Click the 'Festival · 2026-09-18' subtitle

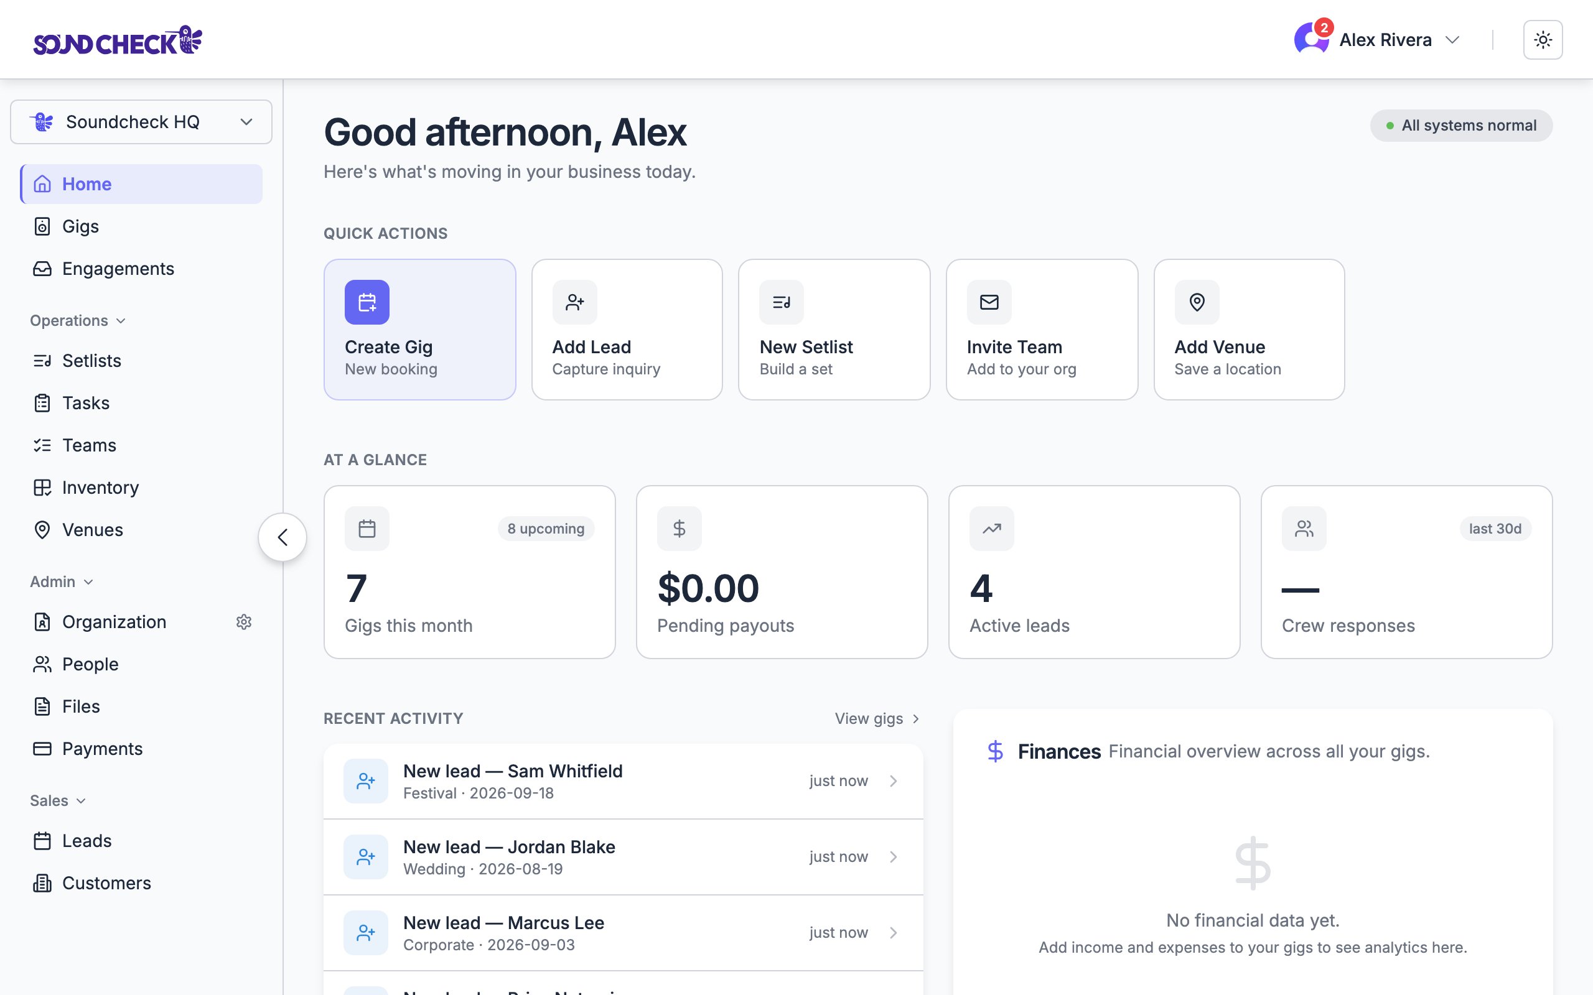(479, 794)
